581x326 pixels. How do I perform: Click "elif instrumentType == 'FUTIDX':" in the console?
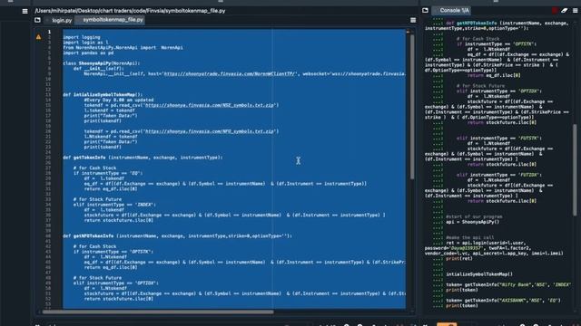coord(499,175)
